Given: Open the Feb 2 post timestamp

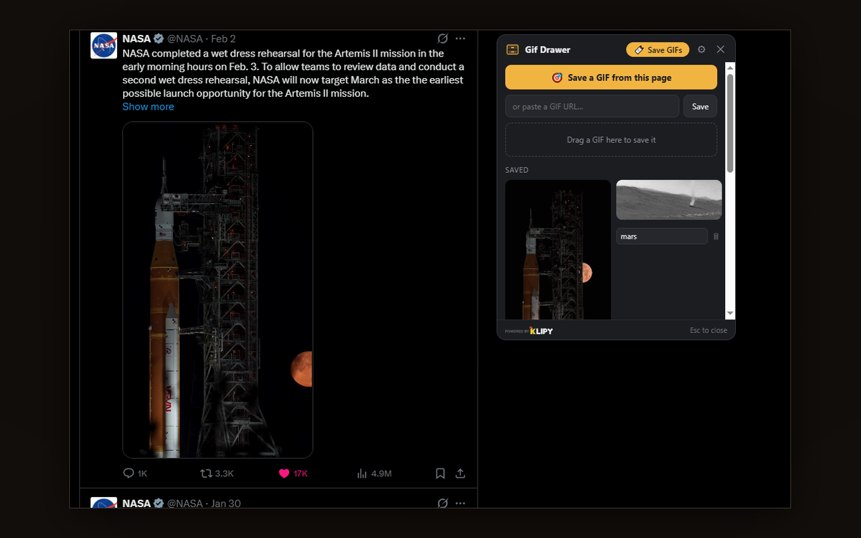Looking at the screenshot, I should click(223, 39).
